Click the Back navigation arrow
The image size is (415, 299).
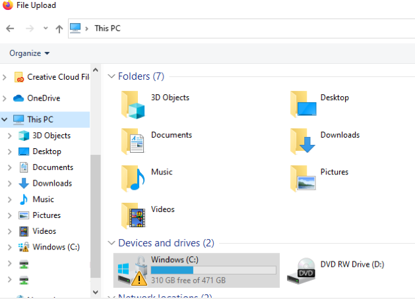click(10, 28)
